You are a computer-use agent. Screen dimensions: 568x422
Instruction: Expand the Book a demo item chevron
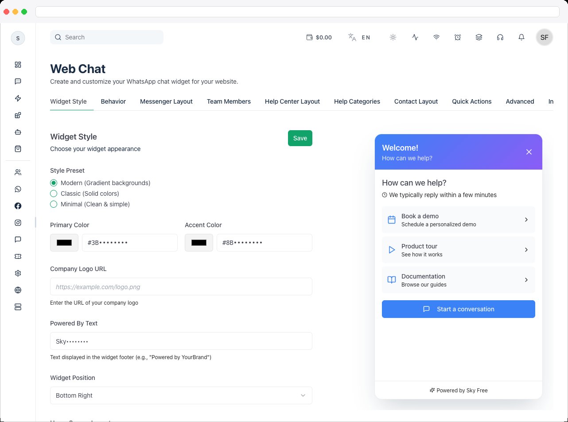coord(526,220)
